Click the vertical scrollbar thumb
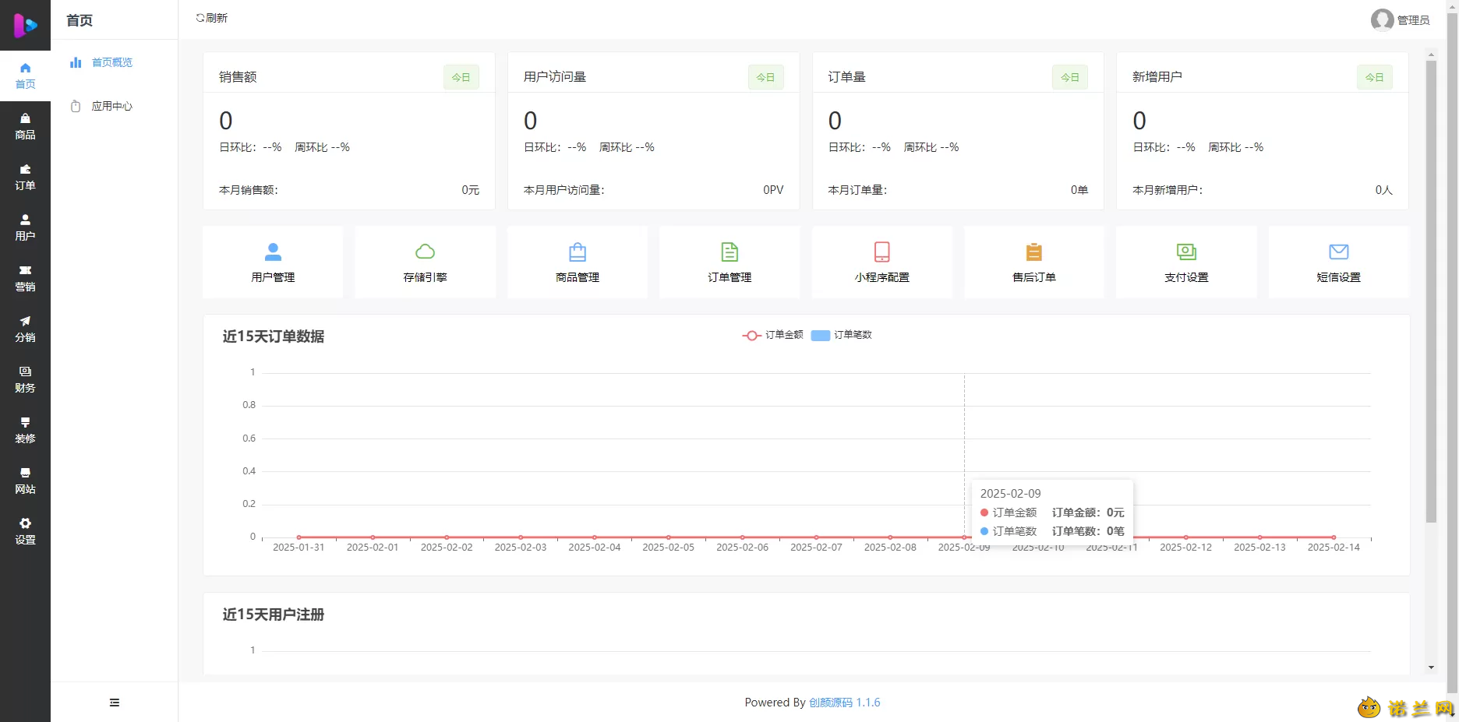 tap(1431, 291)
